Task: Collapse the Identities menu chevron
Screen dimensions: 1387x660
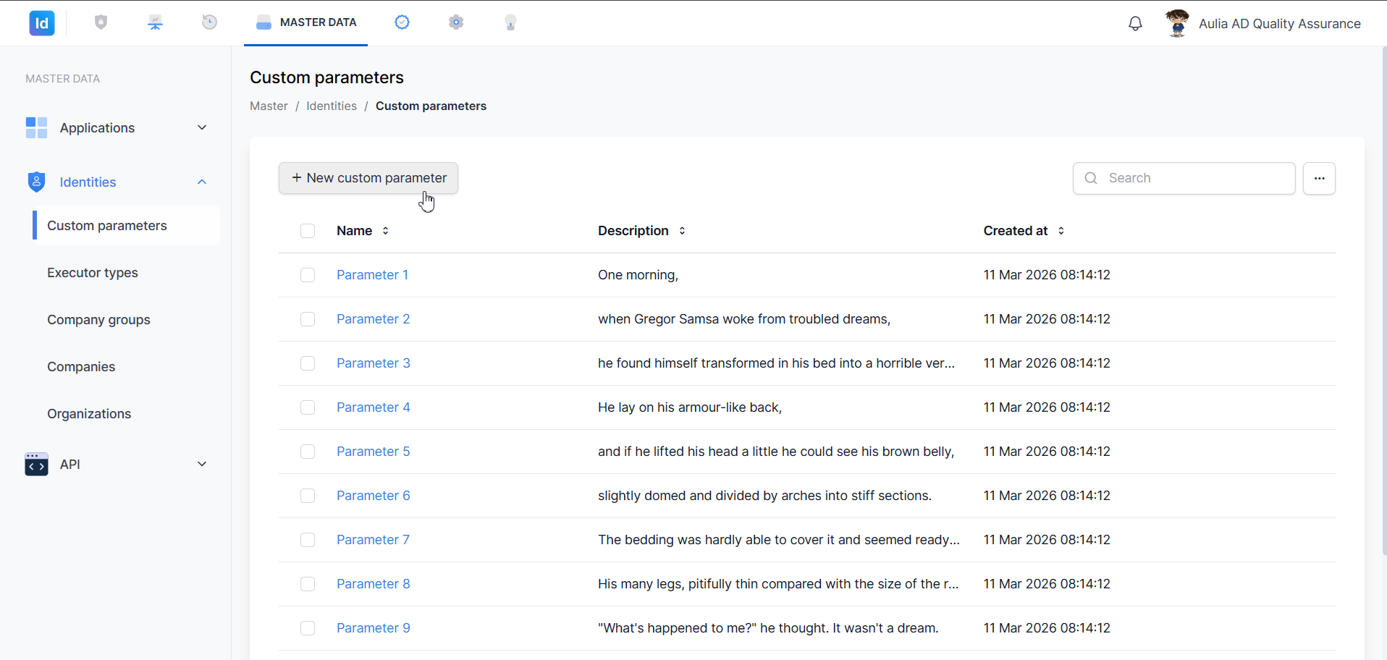Action: click(202, 182)
